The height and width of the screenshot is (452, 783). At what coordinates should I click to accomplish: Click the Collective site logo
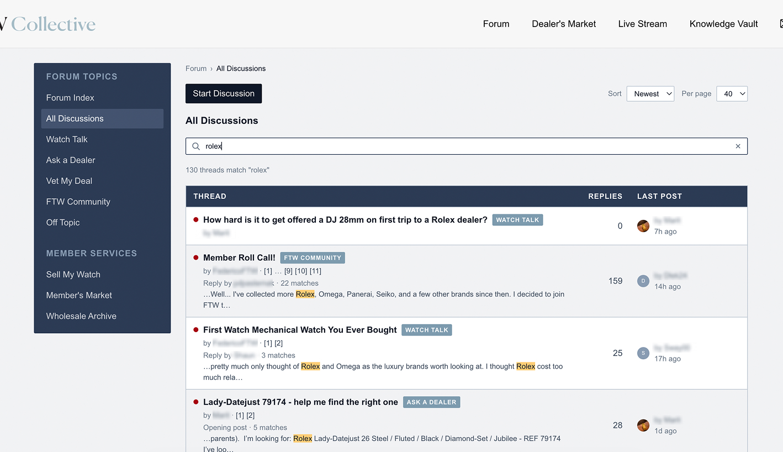[x=47, y=24]
